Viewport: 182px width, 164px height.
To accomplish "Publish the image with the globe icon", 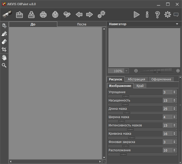I will (x=55, y=15).
